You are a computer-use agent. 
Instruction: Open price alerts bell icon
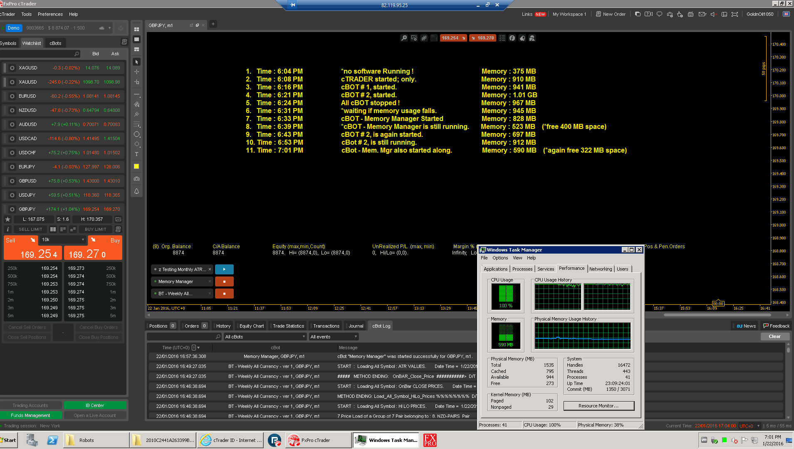[136, 191]
